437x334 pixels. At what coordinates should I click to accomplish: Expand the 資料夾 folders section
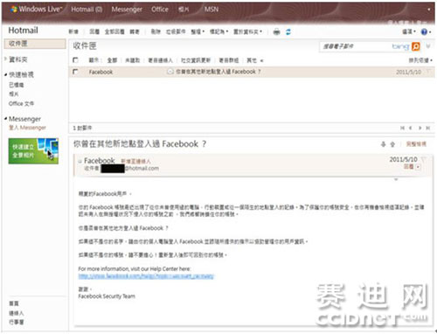6,59
